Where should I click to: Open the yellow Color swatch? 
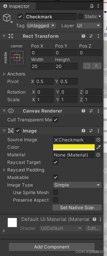tap(74, 147)
